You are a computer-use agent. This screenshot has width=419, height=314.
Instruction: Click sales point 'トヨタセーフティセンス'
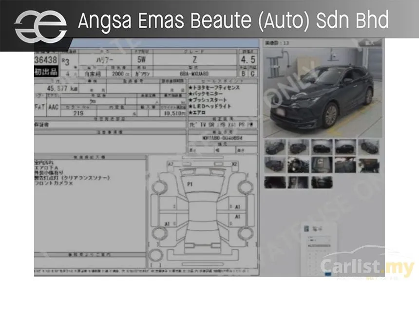[x=214, y=88]
